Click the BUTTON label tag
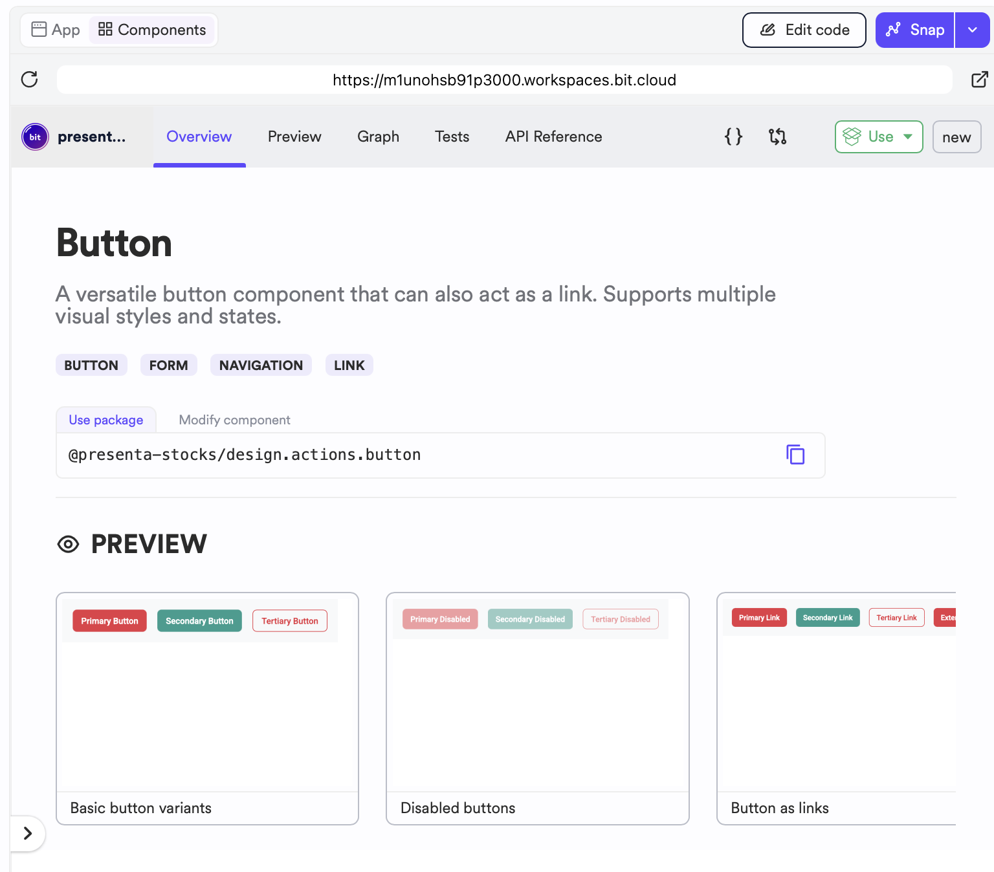Screen dimensions: 994x872 [91, 365]
